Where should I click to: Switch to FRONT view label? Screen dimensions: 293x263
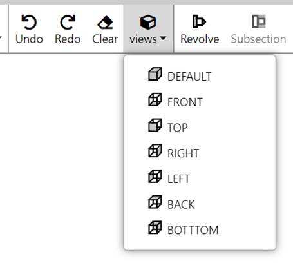[x=185, y=102]
